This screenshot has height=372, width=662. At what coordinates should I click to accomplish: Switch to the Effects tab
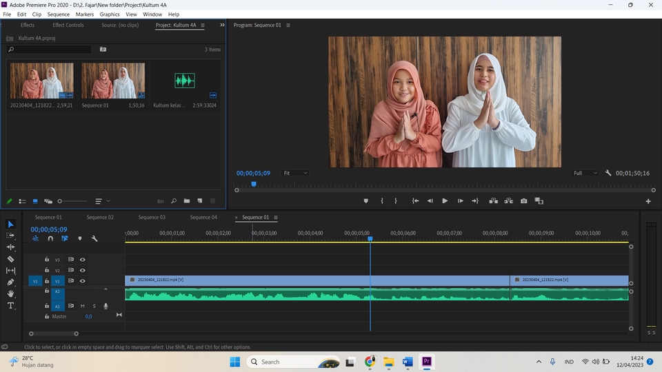pyautogui.click(x=28, y=25)
